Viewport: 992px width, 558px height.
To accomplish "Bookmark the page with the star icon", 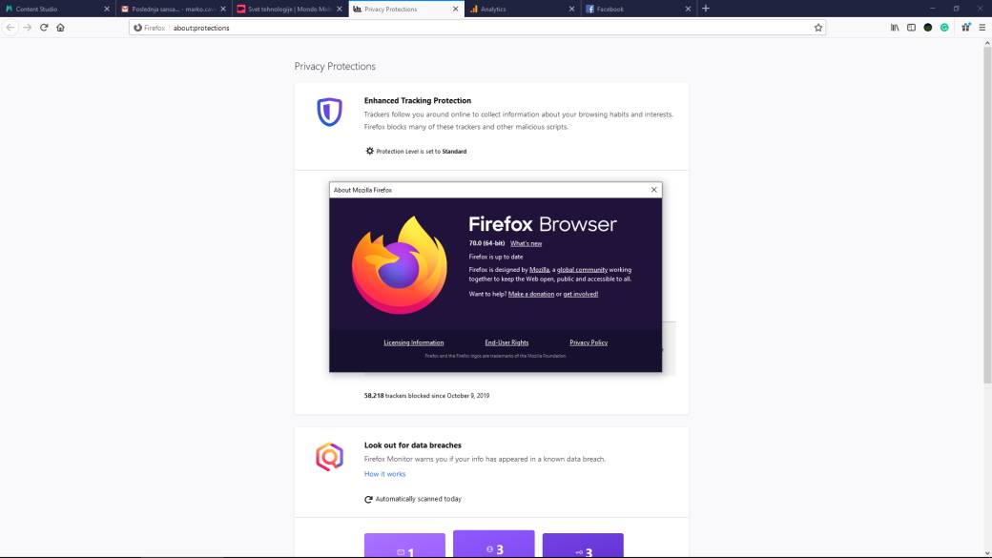I will pos(818,28).
